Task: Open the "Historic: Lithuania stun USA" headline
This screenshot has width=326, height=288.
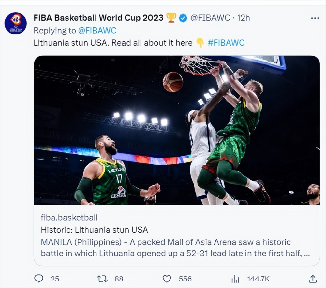Action: (95, 230)
